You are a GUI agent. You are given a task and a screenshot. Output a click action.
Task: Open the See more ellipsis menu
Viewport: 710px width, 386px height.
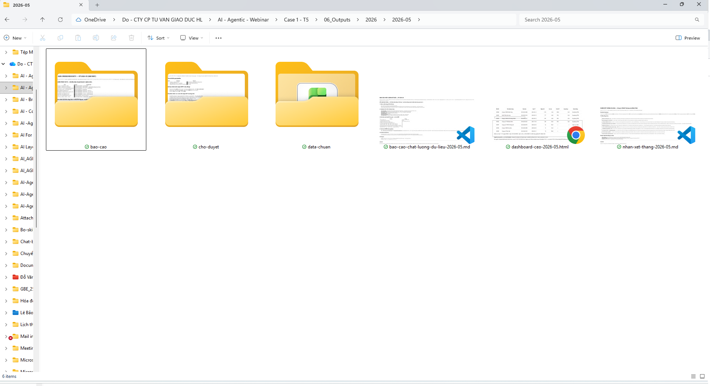(x=219, y=38)
